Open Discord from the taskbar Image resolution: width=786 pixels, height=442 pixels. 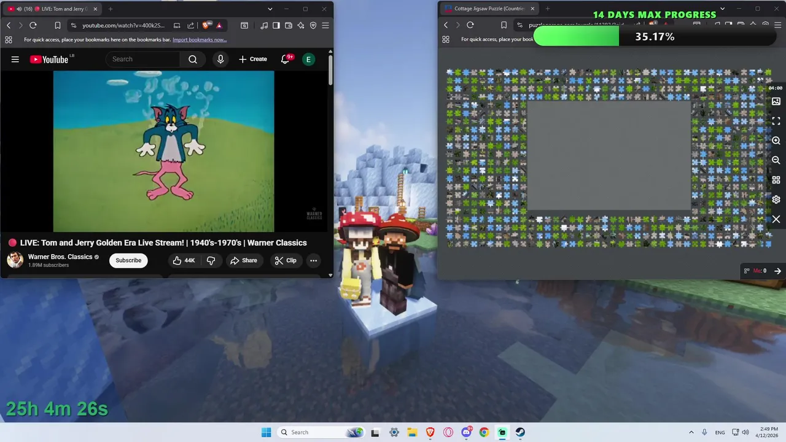pos(466,432)
